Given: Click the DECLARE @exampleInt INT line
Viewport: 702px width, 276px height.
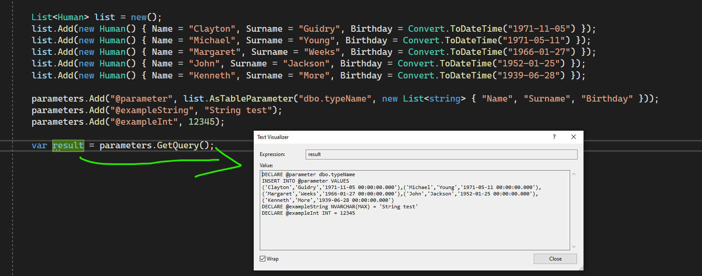Looking at the screenshot, I should [308, 213].
